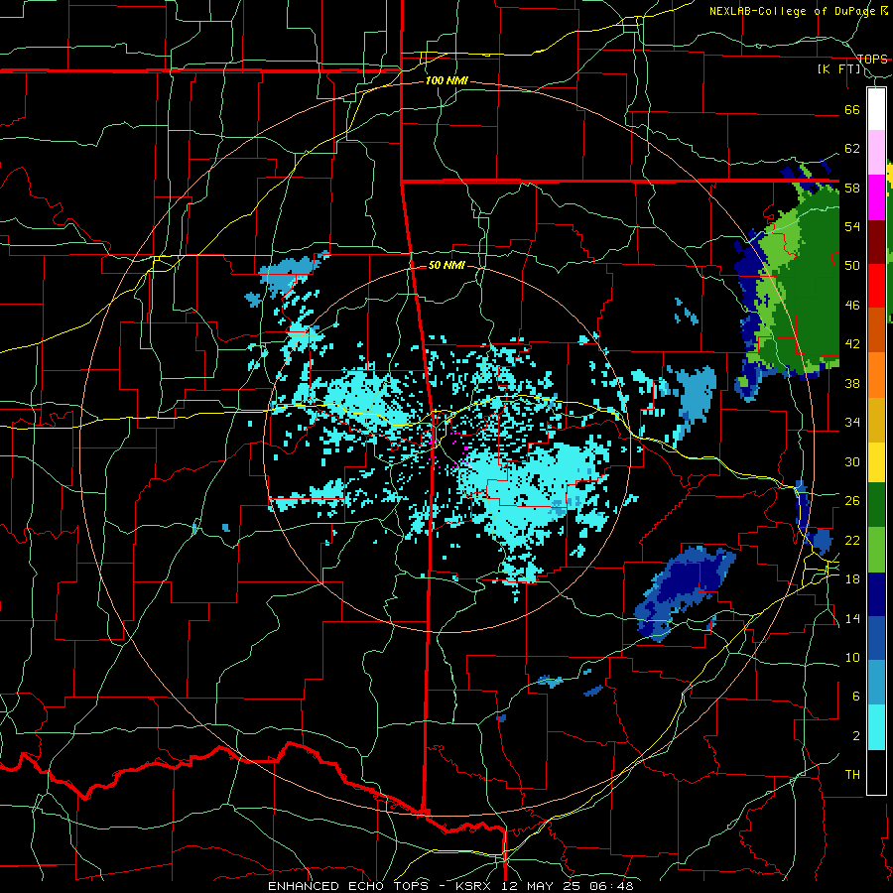The image size is (893, 893).
Task: Select legend value "66"
Action: 852,110
